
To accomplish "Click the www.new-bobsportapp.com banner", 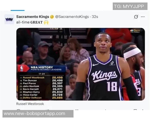I will coord(38,114).
